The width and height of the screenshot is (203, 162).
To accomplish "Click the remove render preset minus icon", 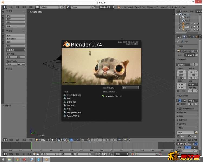I will [196, 65].
